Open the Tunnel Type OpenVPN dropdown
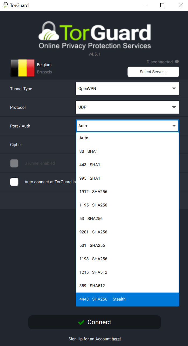 point(127,89)
